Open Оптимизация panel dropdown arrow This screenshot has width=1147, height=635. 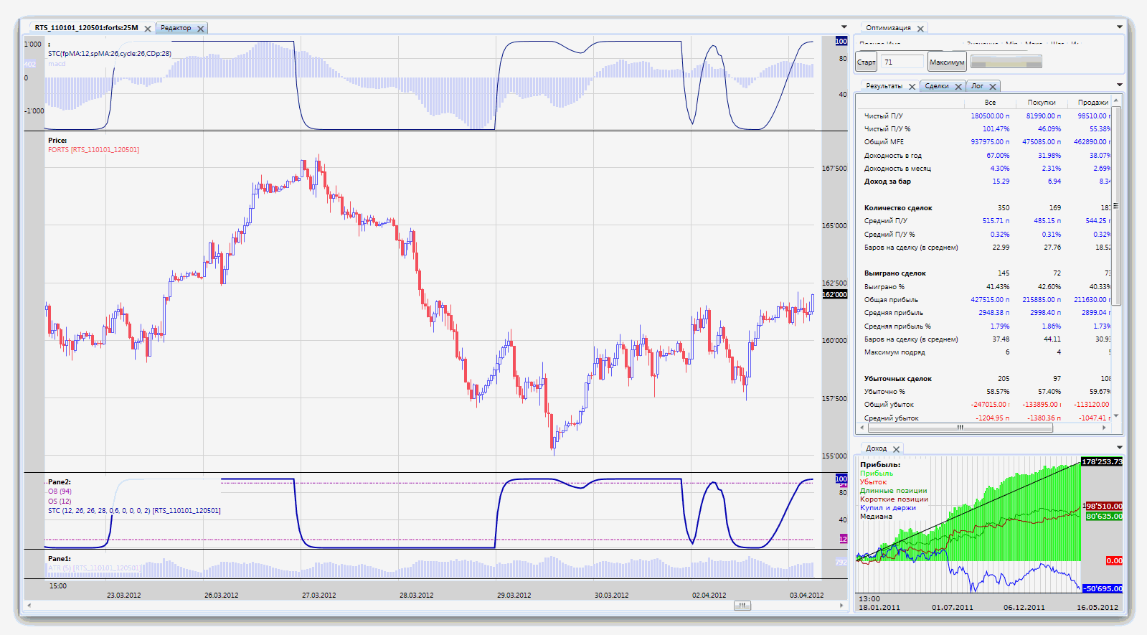1120,27
